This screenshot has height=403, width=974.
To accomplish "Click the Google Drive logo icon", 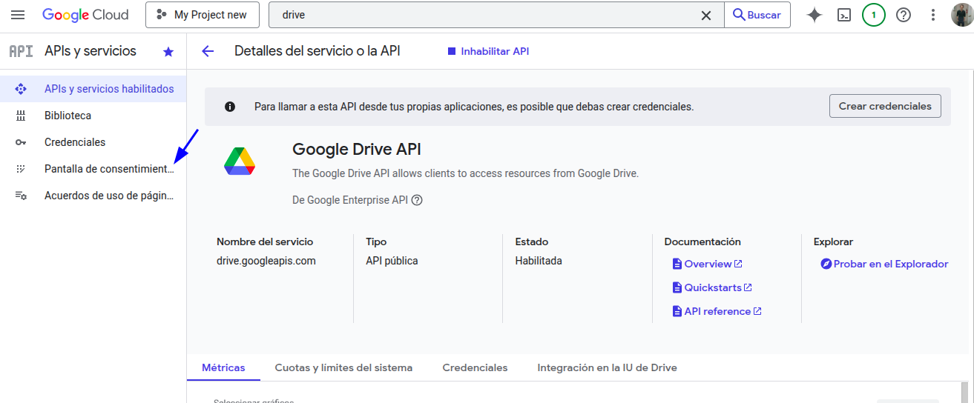I will (x=240, y=161).
